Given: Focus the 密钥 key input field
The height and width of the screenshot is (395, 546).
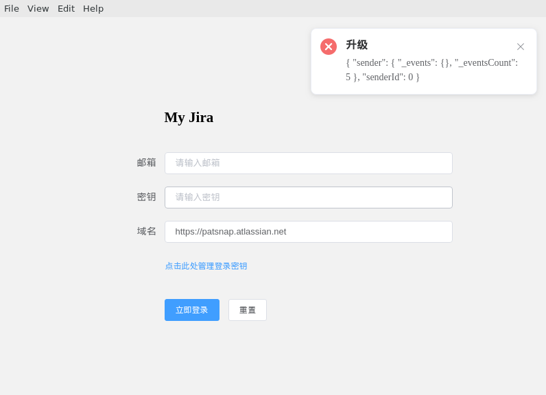Looking at the screenshot, I should (309, 197).
